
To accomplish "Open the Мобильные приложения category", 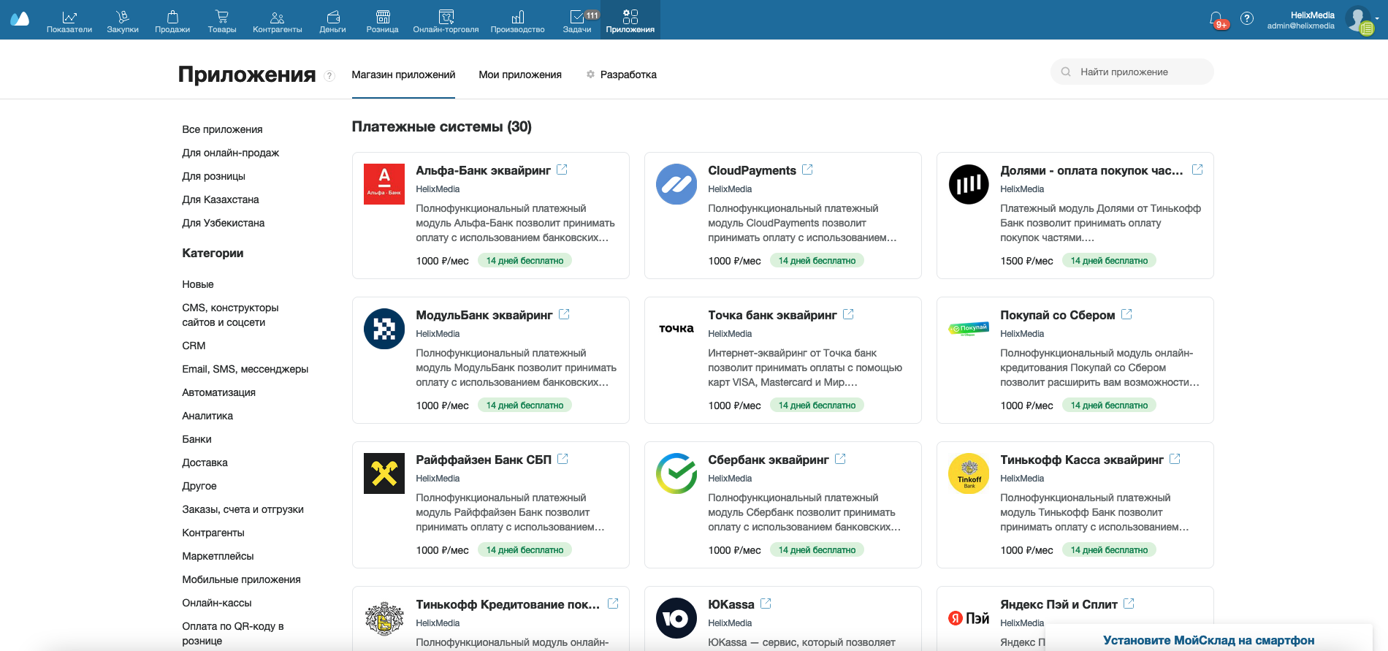I will (242, 579).
